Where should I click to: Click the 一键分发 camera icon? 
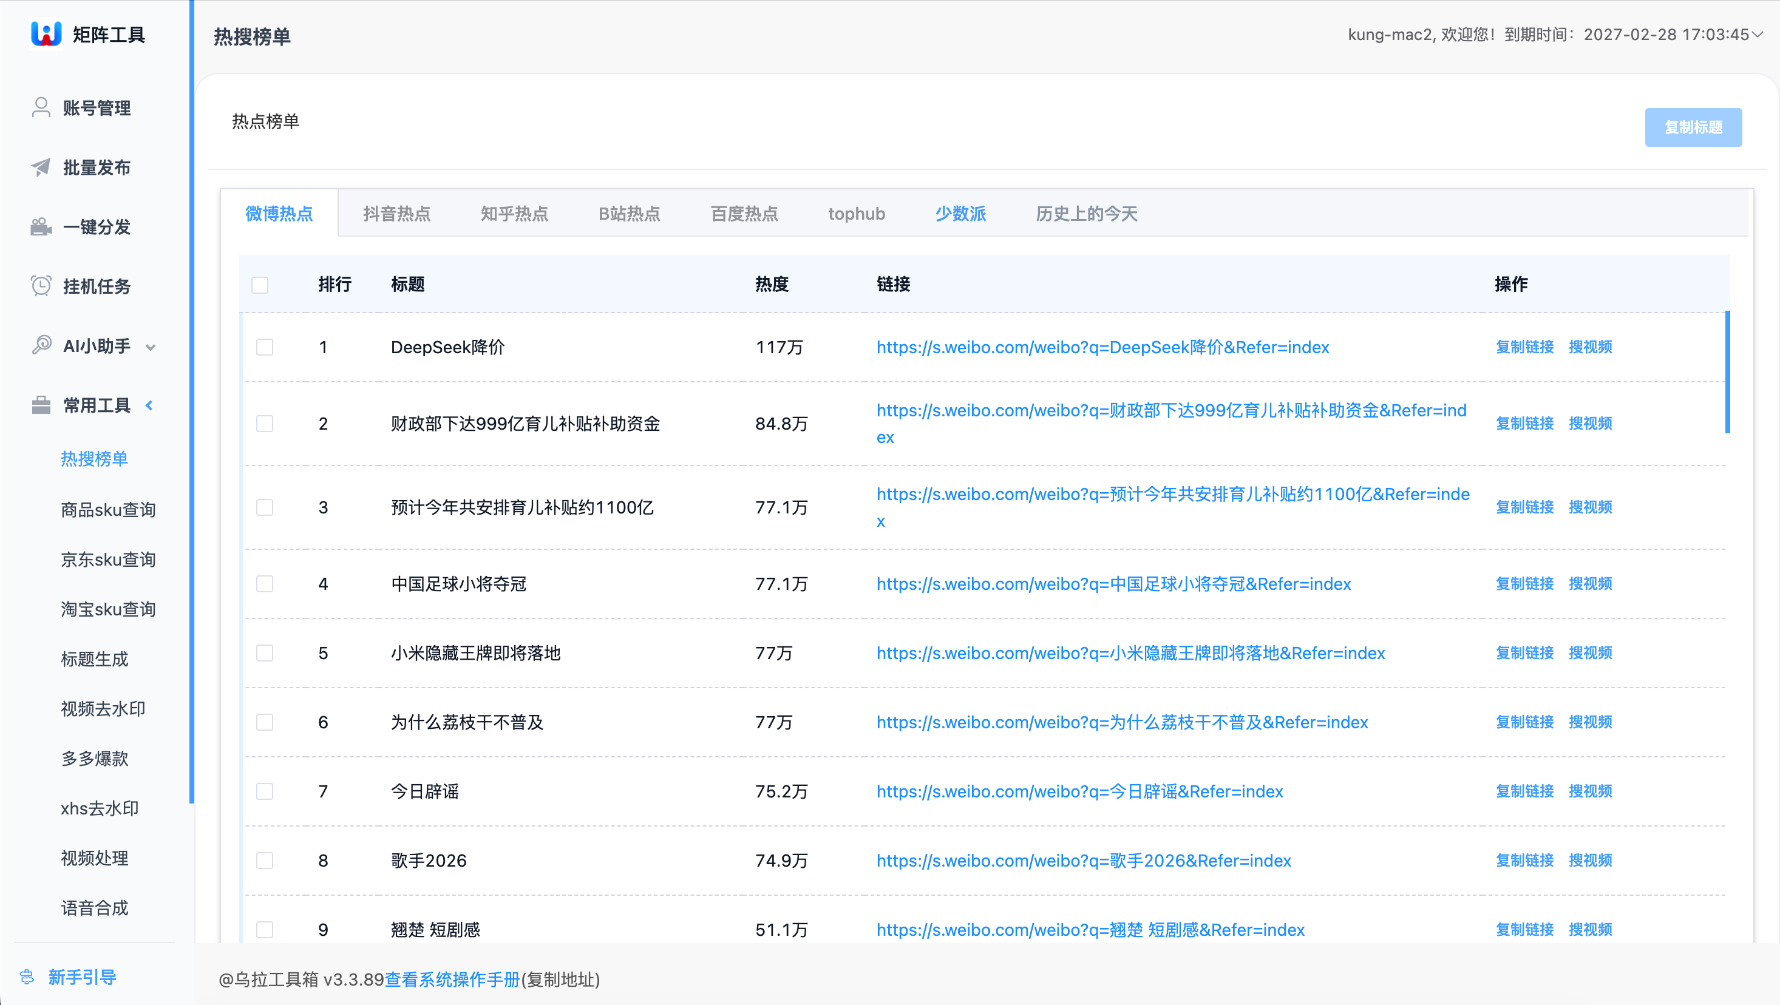[41, 226]
